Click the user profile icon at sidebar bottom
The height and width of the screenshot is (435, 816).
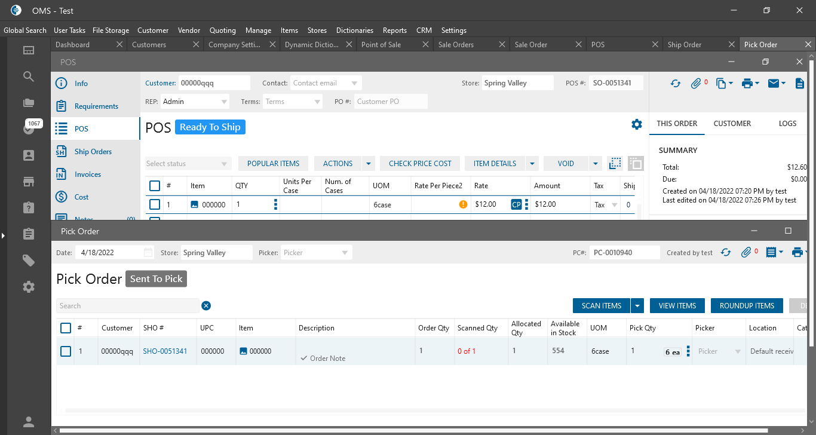29,422
